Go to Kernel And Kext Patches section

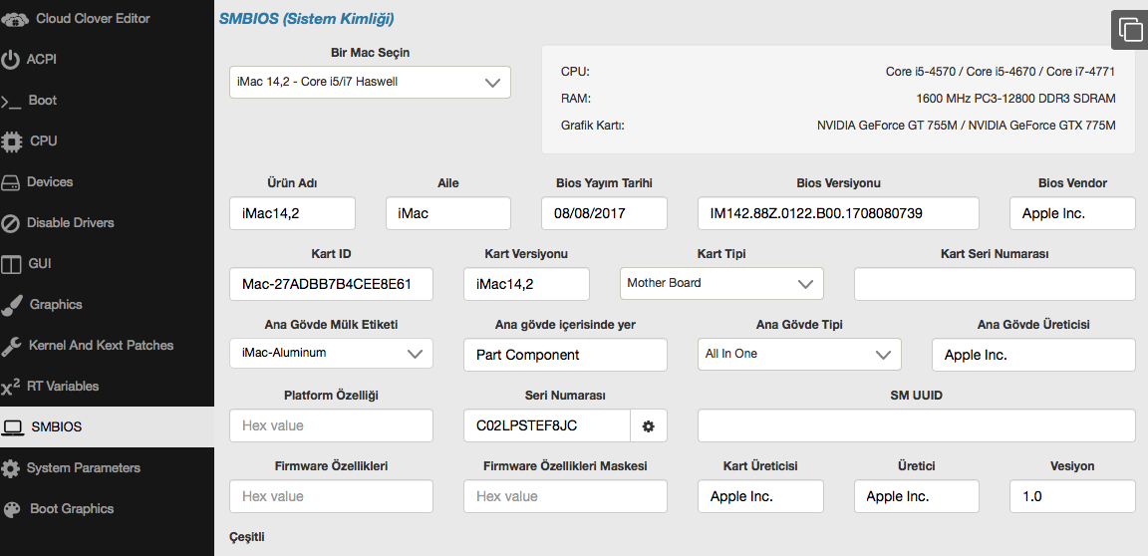pyautogui.click(x=101, y=346)
